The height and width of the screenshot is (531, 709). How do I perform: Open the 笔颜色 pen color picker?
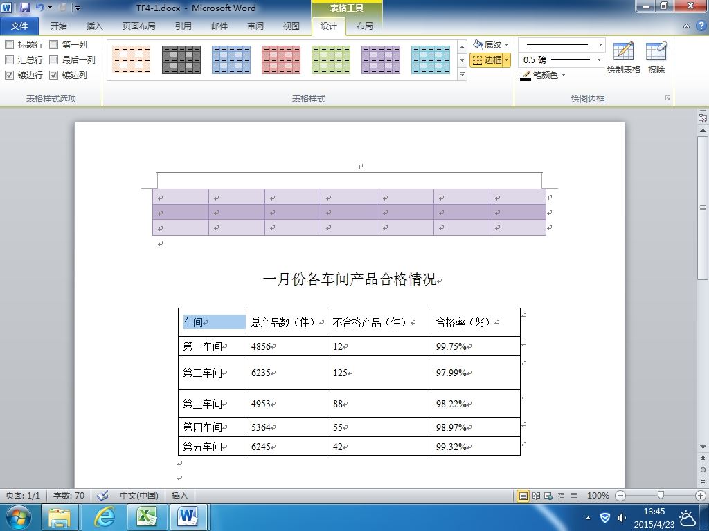click(x=542, y=75)
